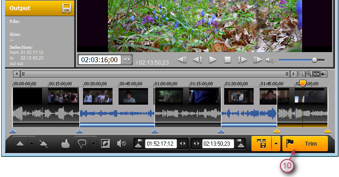Click the Output panel header
339x177 pixels.
click(40, 8)
